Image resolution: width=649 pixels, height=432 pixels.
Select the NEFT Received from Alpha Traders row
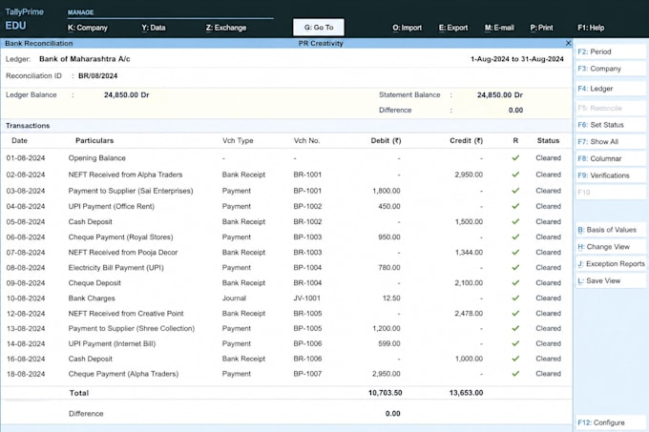click(286, 175)
